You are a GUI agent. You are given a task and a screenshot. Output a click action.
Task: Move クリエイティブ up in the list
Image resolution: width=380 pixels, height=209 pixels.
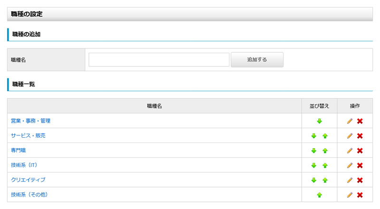click(325, 180)
